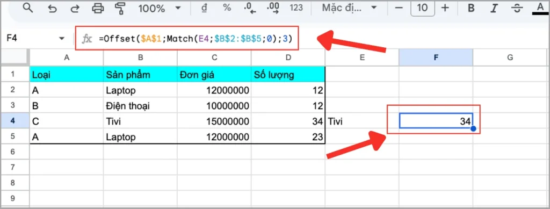Screen dimensions: 550x209
Task: Select cell B2 containing Laptop
Action: pyautogui.click(x=140, y=90)
